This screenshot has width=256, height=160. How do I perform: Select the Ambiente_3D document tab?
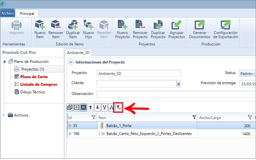click(x=78, y=53)
